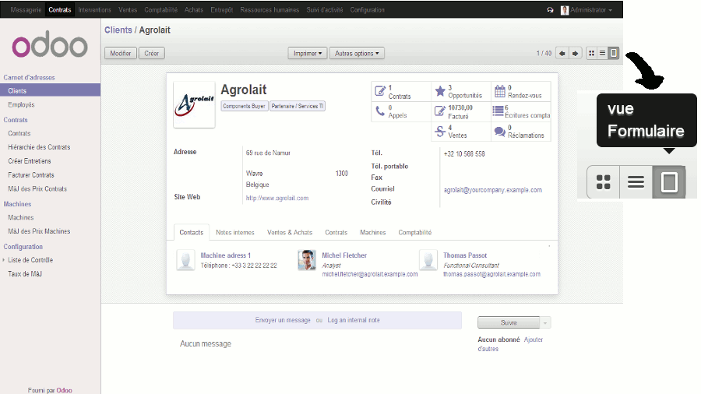Open the Ventes top menu

(x=128, y=10)
